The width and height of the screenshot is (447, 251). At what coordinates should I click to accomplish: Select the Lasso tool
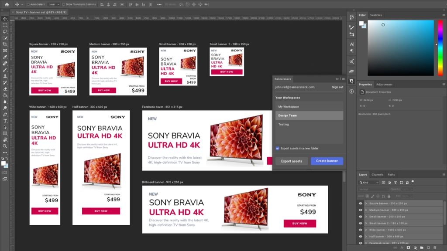coord(5,31)
